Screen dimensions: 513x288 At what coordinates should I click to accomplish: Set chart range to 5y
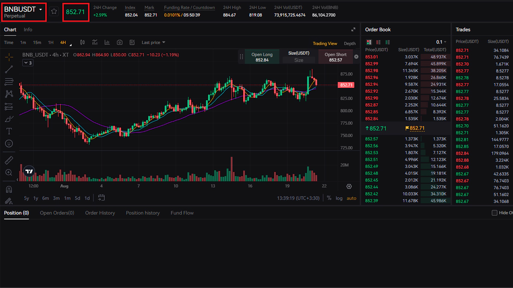(x=27, y=198)
